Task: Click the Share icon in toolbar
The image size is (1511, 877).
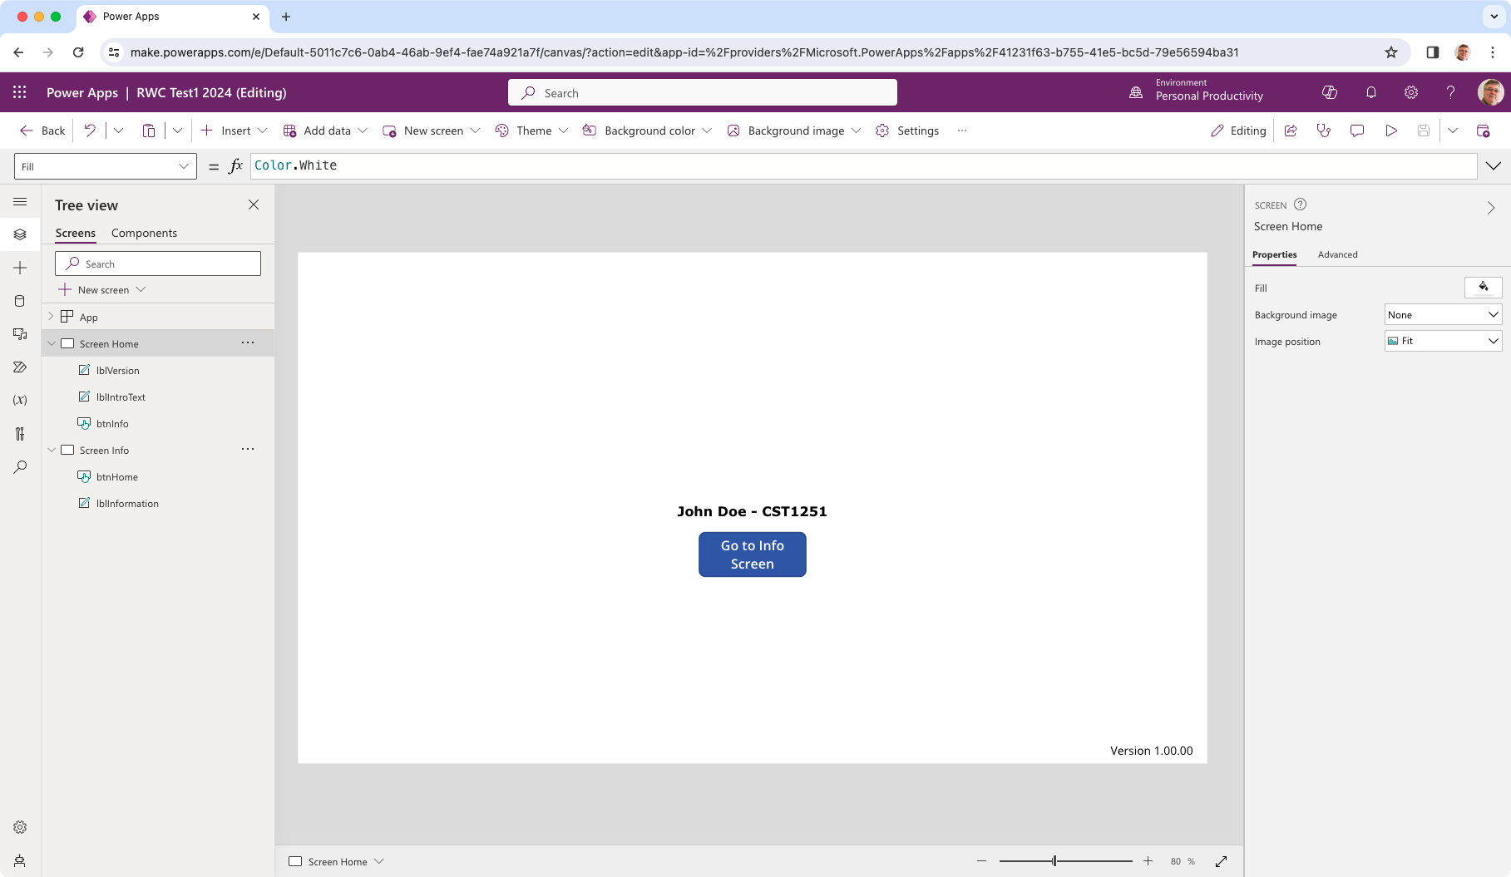Action: point(1291,131)
